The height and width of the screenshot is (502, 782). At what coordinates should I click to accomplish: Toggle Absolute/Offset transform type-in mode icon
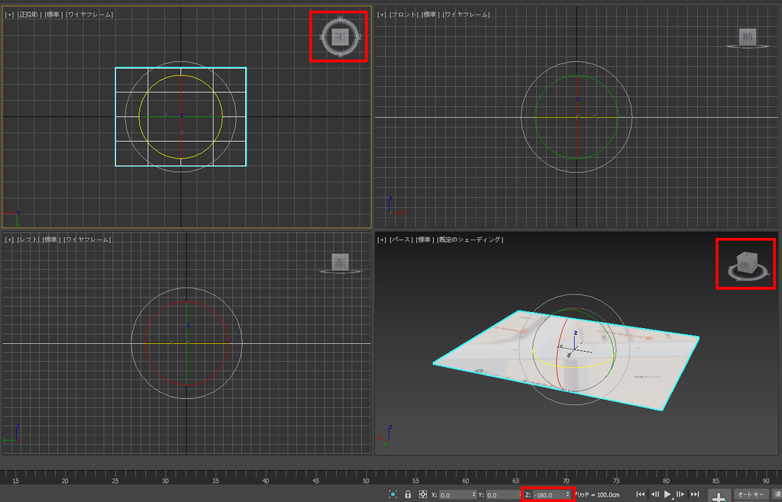[423, 494]
